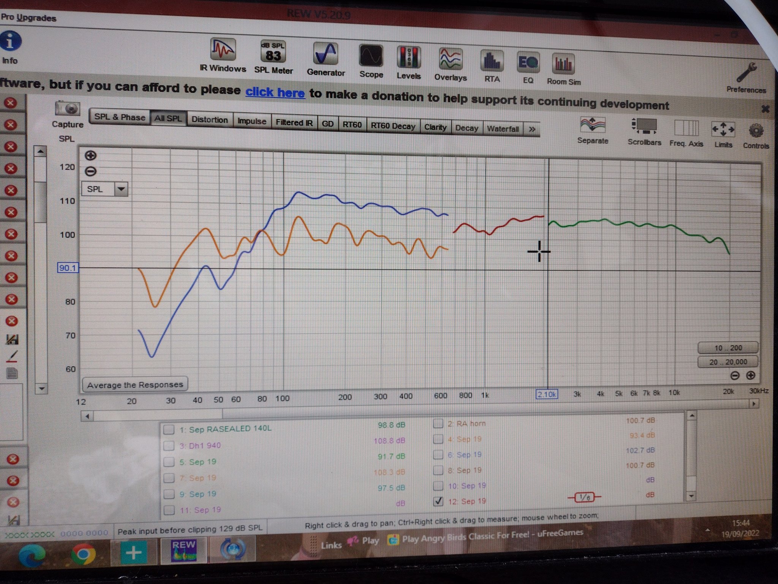Set range to 20 .. 20,000

point(727,362)
